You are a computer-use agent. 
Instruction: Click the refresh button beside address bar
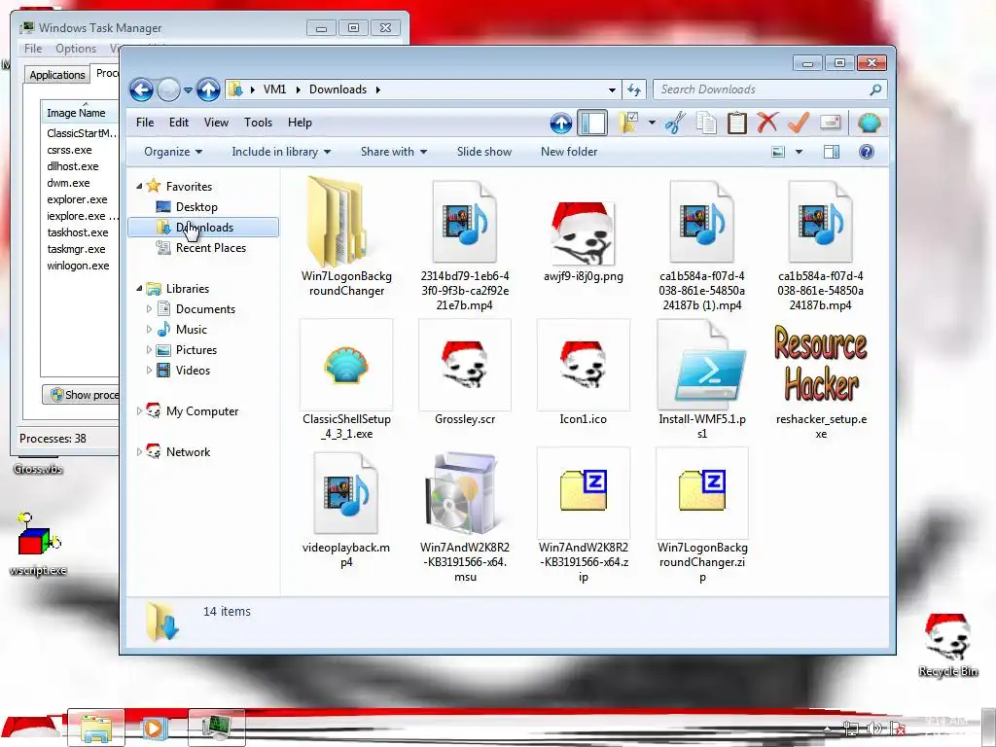point(634,89)
